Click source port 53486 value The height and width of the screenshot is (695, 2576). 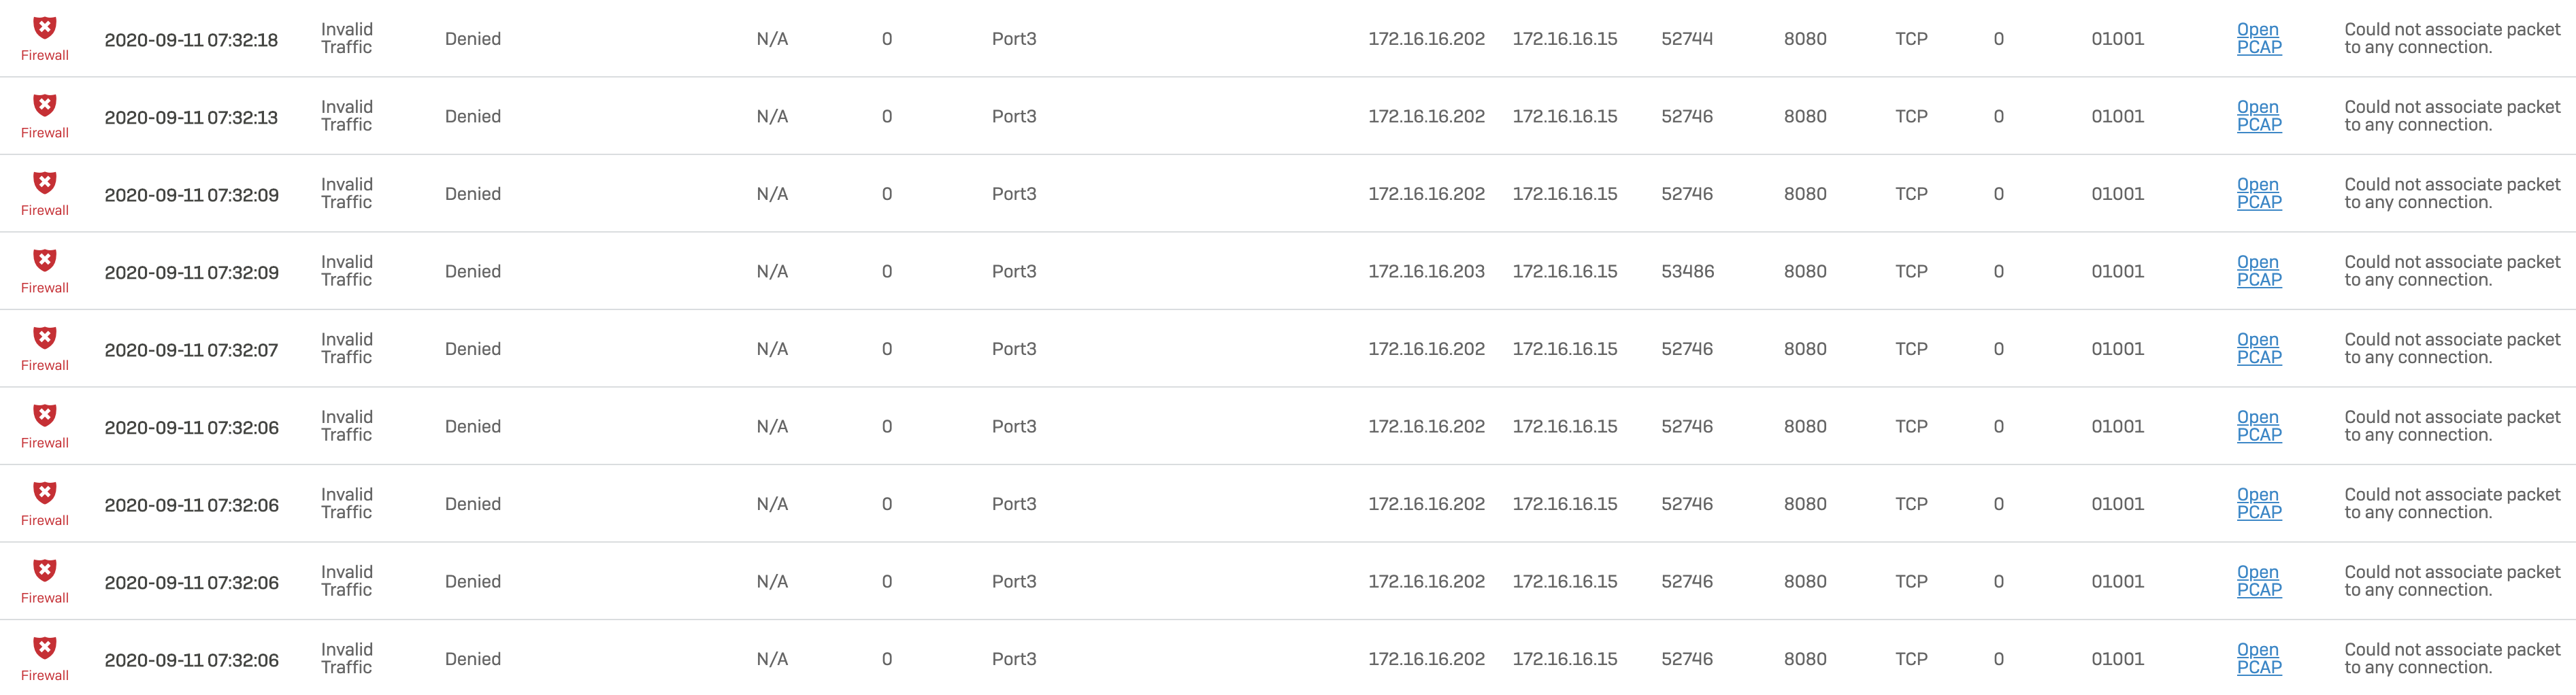[x=1687, y=271]
